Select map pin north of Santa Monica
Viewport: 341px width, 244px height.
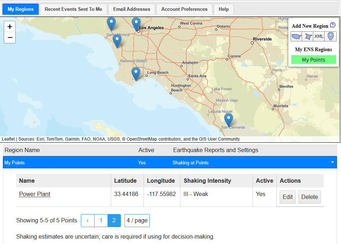tap(112, 23)
